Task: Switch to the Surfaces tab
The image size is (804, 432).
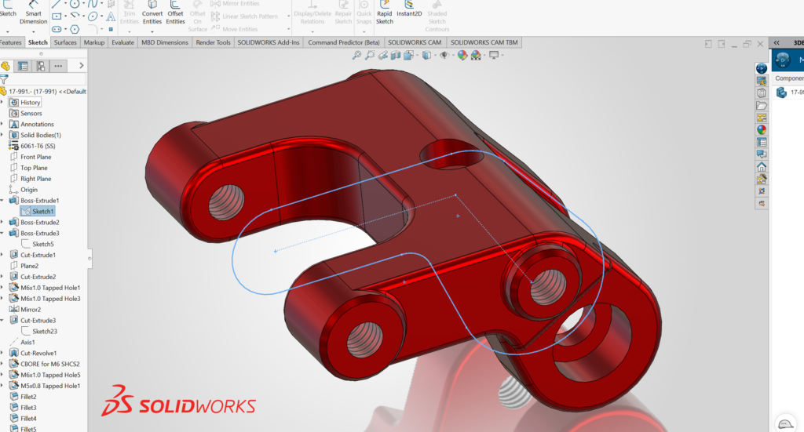Action: click(x=65, y=42)
